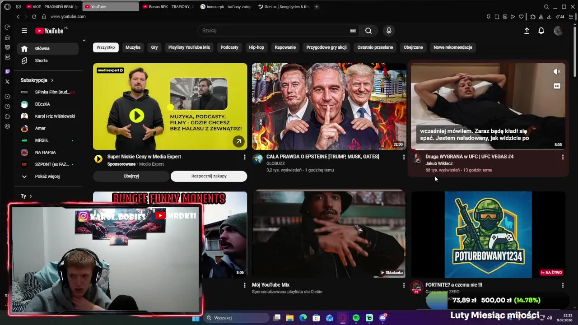
Task: Open the Jakub Wikłacz channel link
Action: click(x=439, y=163)
